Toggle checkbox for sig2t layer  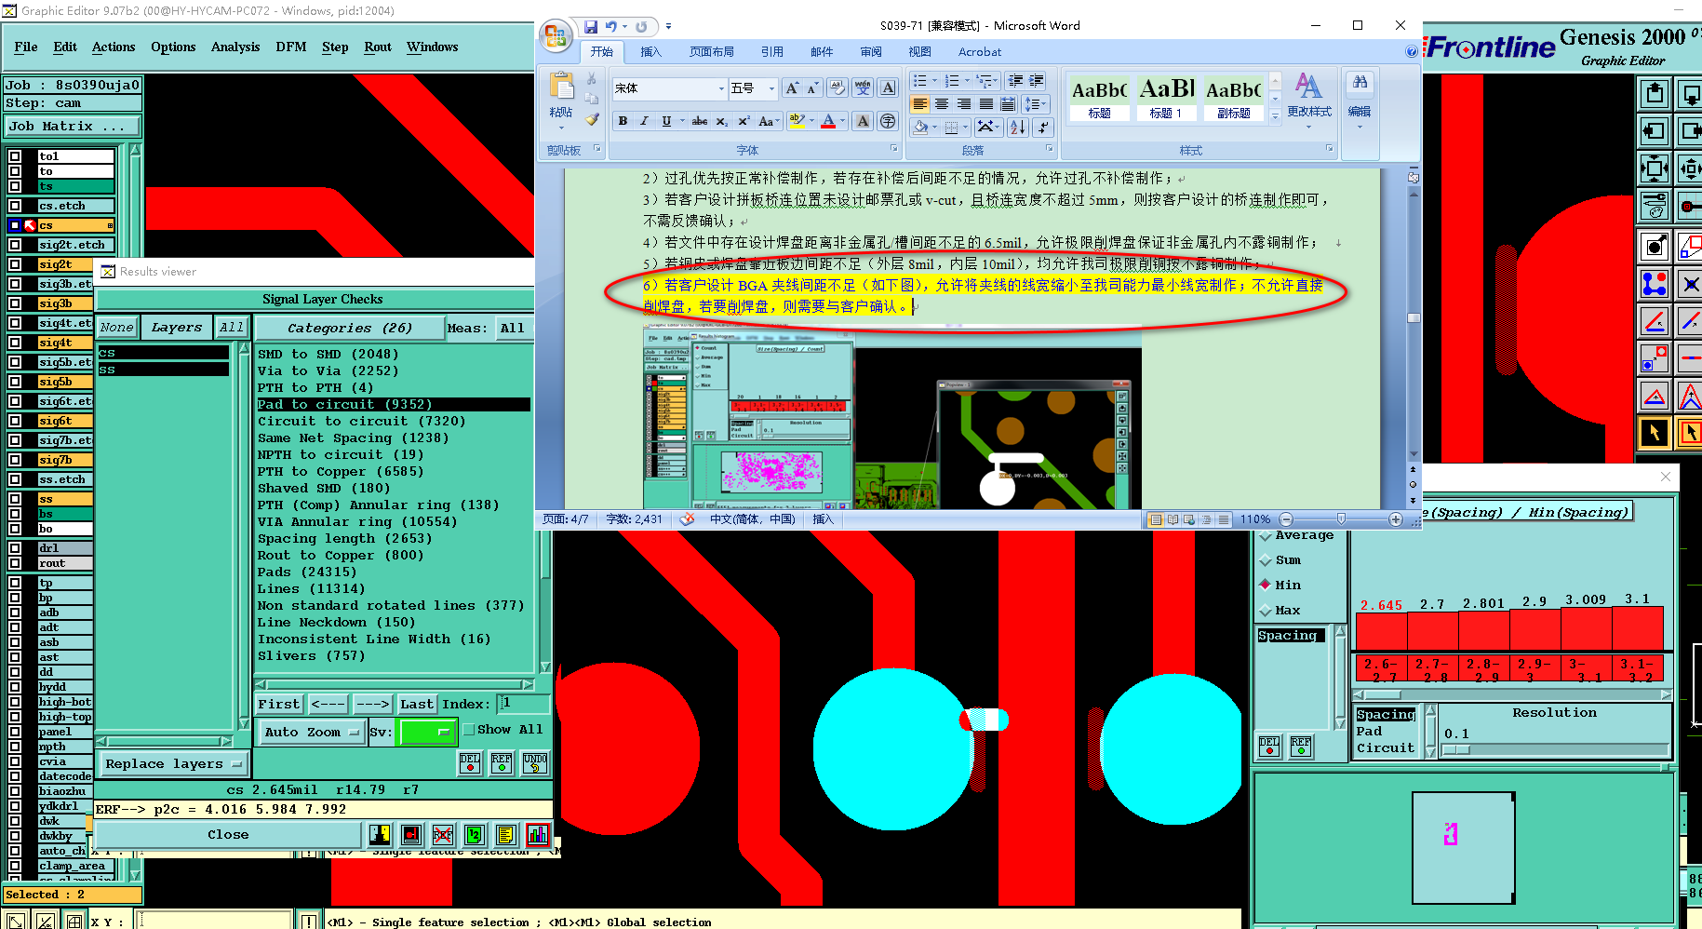pyautogui.click(x=15, y=264)
